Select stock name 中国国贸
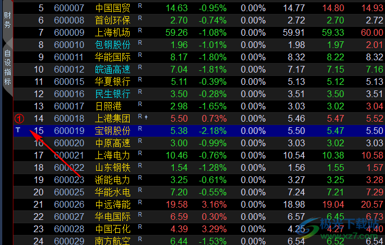 click(x=113, y=8)
